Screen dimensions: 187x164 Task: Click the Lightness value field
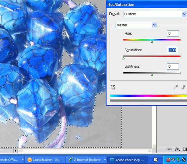[173, 66]
